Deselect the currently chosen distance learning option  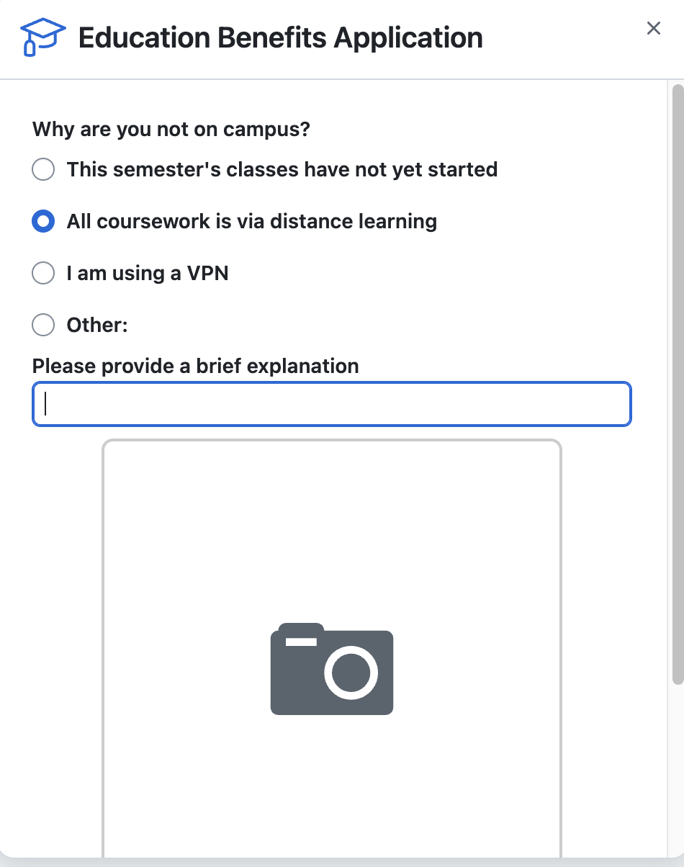coord(43,221)
